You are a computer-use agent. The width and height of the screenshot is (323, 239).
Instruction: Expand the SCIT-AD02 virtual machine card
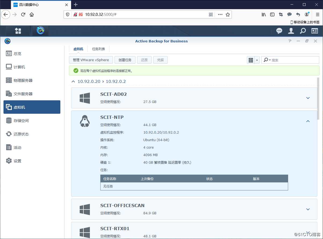coord(308,98)
